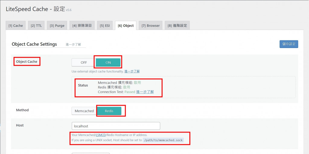Open the [2] TTL tab
Image resolution: width=309 pixels, height=154 pixels.
[x=36, y=25]
